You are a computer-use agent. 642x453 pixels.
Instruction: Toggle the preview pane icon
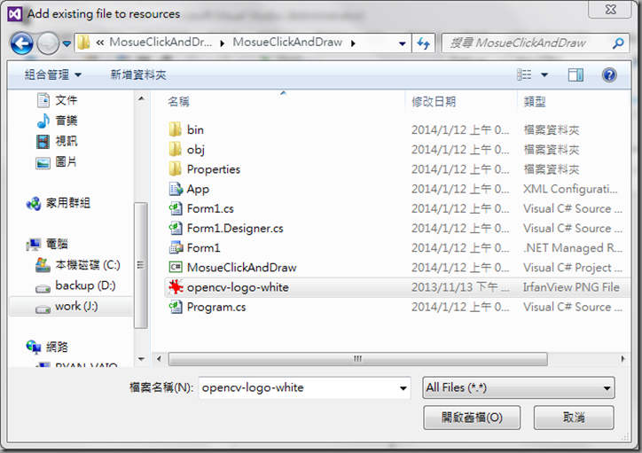(x=575, y=74)
